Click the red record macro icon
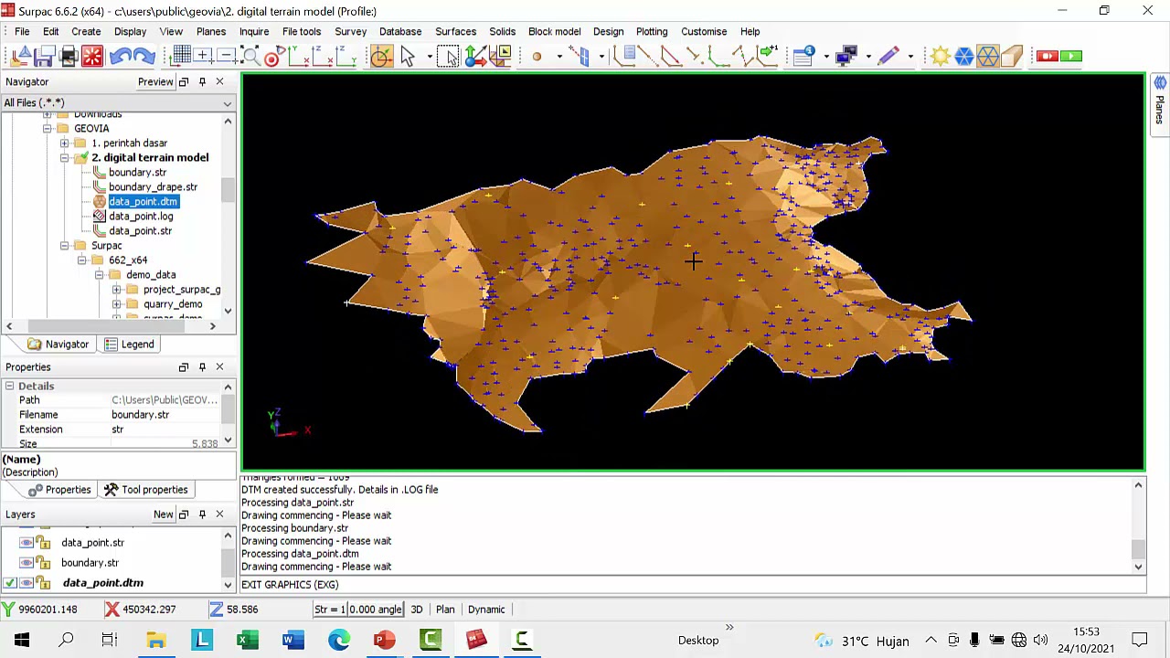Viewport: 1170px width, 658px height. click(1048, 57)
